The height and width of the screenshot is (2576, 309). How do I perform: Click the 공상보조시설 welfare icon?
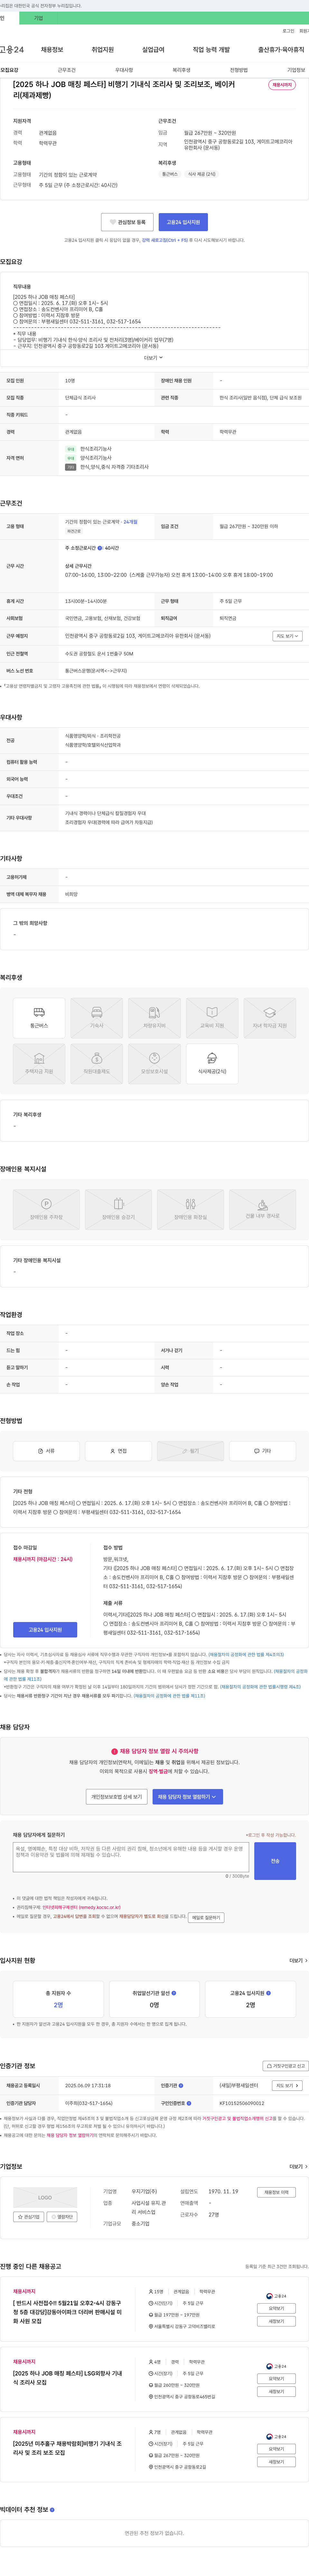(154, 1064)
